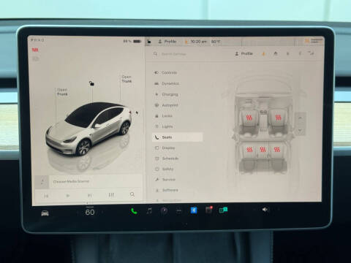Screen dimensions: 351x263
Task: Open the Bluetooth app in the dock
Action: pyautogui.click(x=194, y=210)
